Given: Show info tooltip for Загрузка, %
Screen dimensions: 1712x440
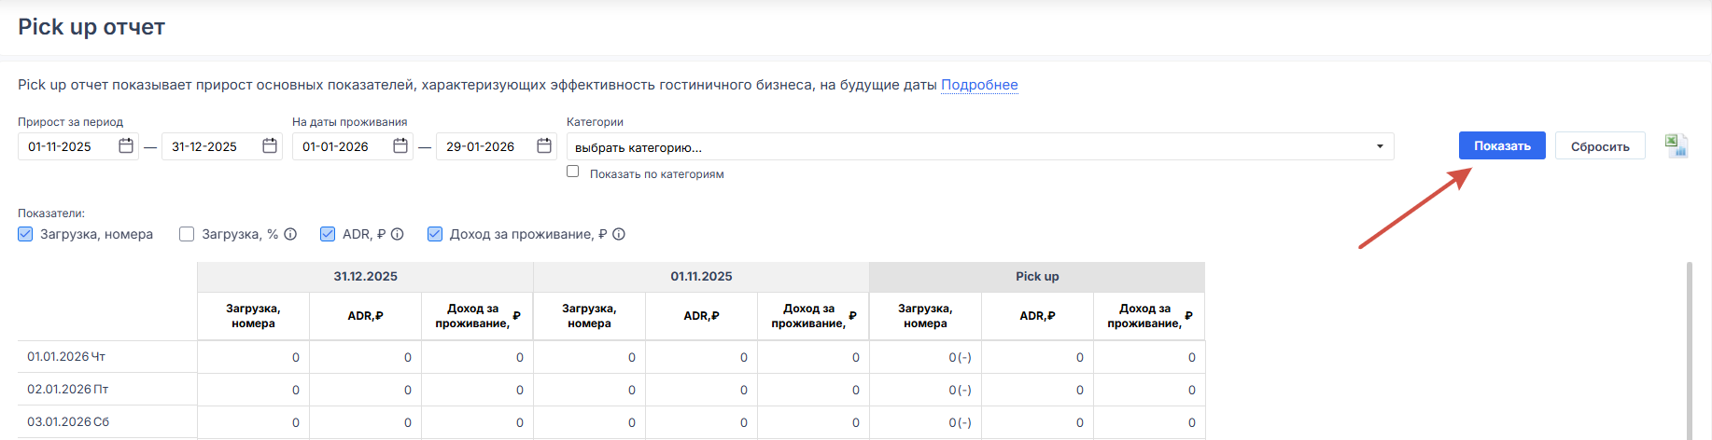Looking at the screenshot, I should pos(290,234).
